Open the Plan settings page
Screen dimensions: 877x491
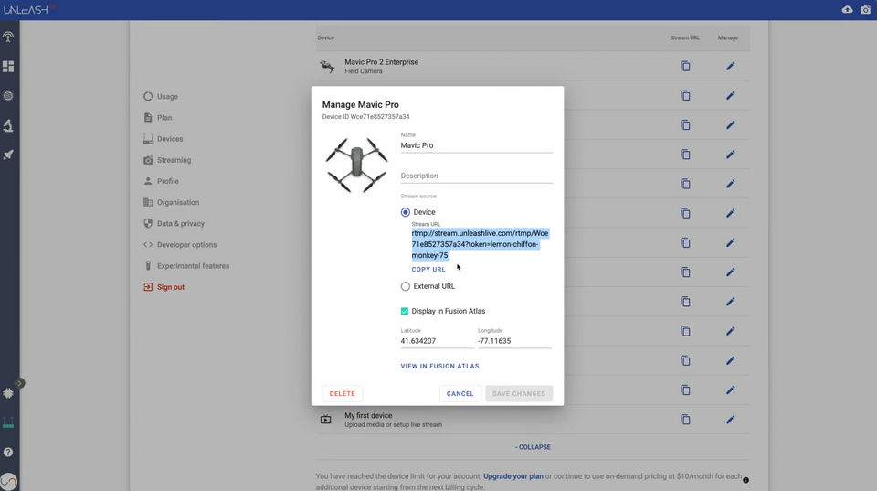click(x=158, y=118)
